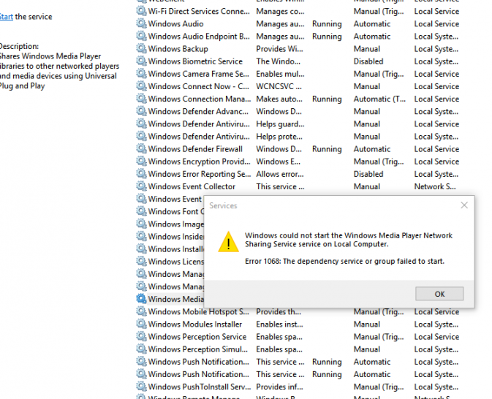Select the Windows Image service gear icon
The width and height of the screenshot is (492, 399).
coord(141,224)
